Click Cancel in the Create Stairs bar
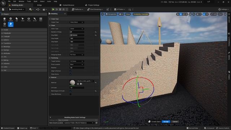This screenshot has height=130, width=231. [175, 122]
